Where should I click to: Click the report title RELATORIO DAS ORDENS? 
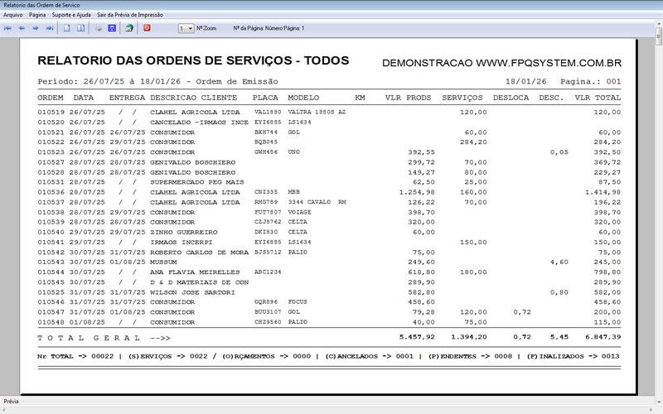coord(193,60)
